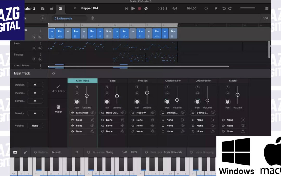This screenshot has width=281, height=176.
Task: Select the Phrases mixer channel header
Action: pyautogui.click(x=143, y=81)
